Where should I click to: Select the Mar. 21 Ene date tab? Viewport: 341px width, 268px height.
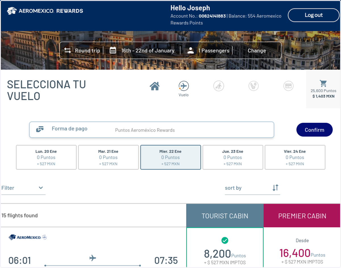tap(109, 157)
